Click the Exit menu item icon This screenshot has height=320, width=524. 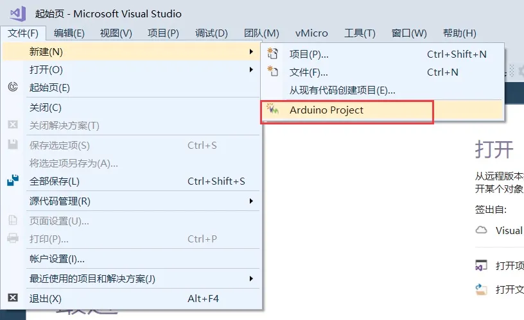click(x=13, y=298)
